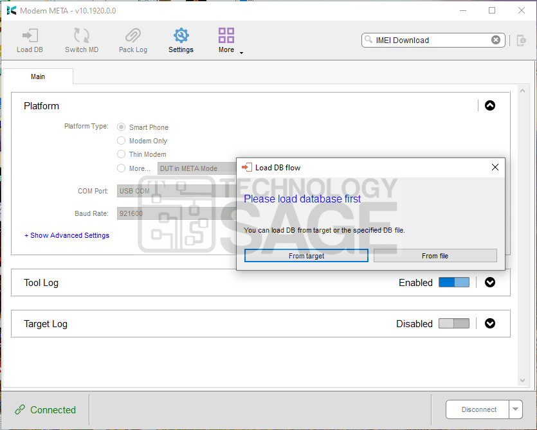Click the scrollbar down arrow
The width and height of the screenshot is (537, 430).
tap(522, 381)
